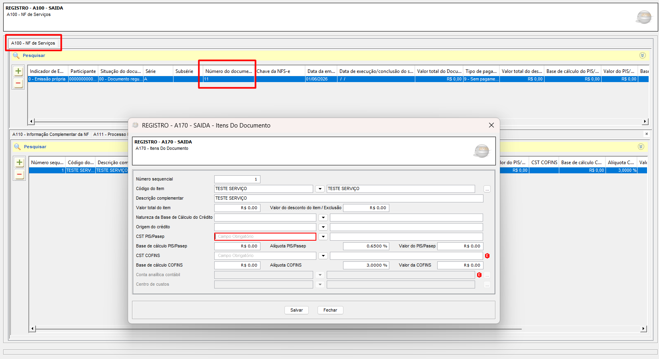Click the upper Pesquisar magnifier icon

16,55
